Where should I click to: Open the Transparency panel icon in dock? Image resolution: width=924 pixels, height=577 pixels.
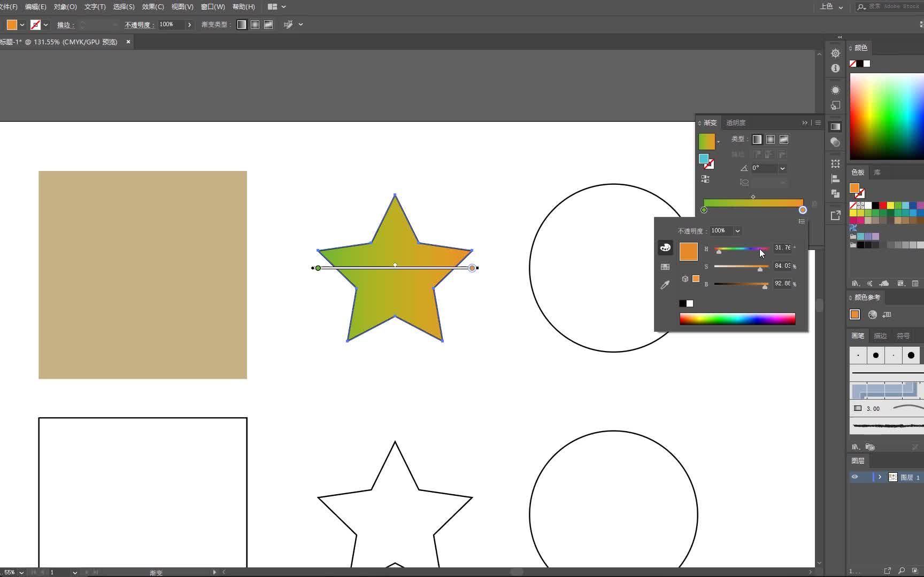[x=835, y=142]
